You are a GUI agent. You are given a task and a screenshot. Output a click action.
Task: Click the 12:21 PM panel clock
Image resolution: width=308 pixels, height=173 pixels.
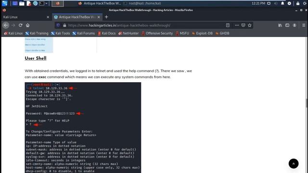click(258, 3)
